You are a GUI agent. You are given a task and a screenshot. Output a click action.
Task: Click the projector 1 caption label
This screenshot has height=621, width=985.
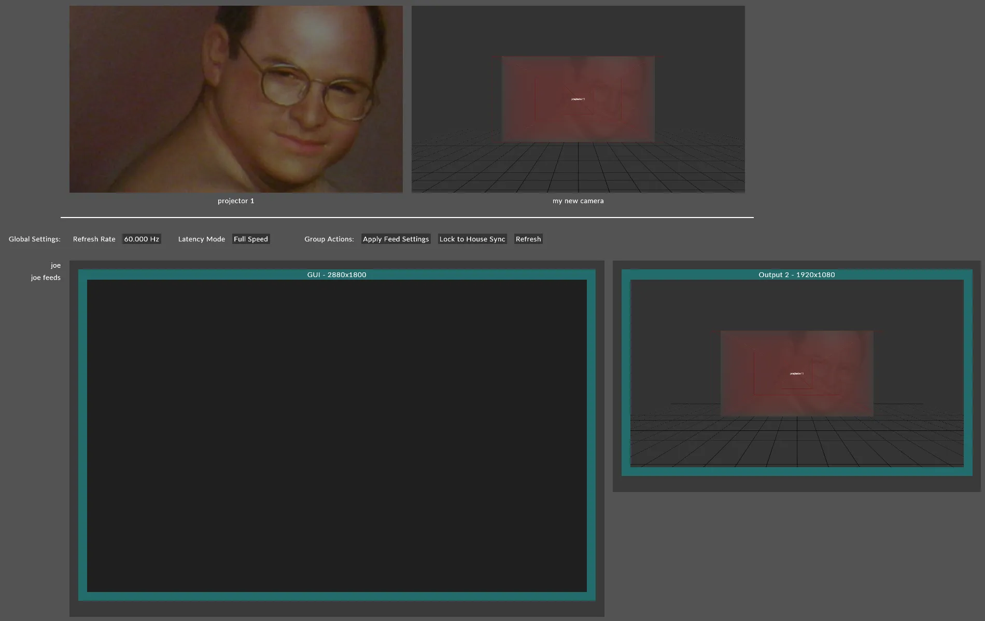236,201
